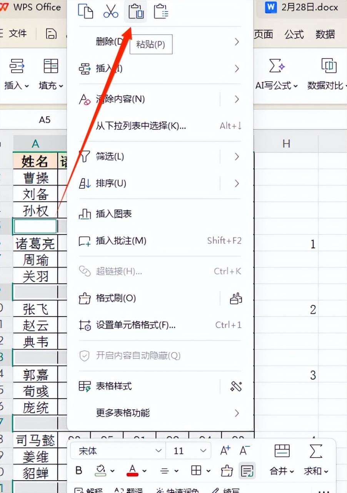Image resolution: width=347 pixels, height=493 pixels.
Task: Select Clear Contents (清除内容)
Action: point(120,99)
